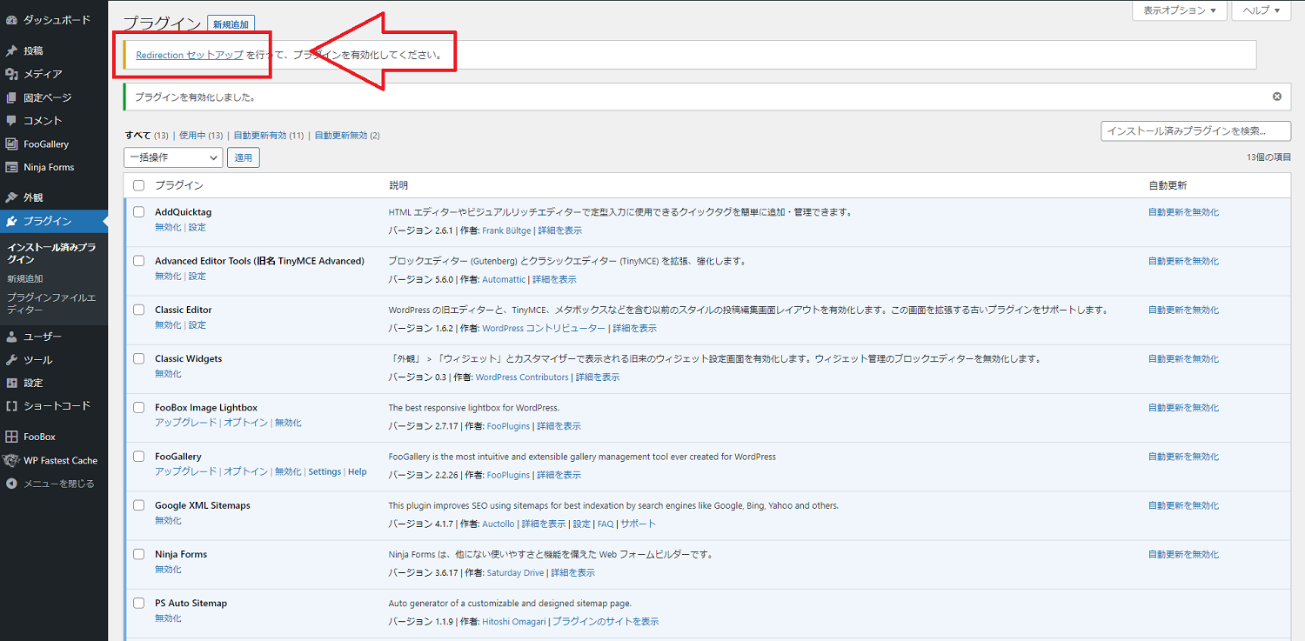This screenshot has height=641, width=1305.
Task: Disable auto-updates for Classic Editor
Action: 1183,310
